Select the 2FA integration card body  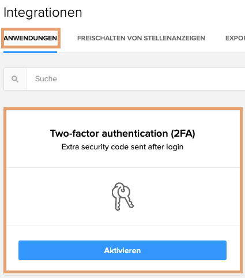(x=123, y=190)
